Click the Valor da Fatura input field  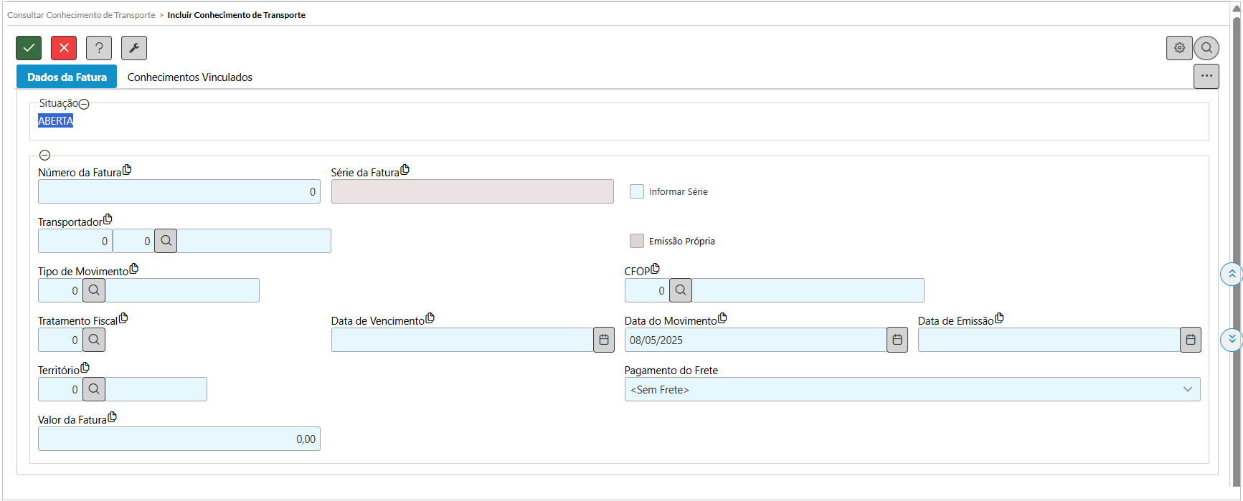179,439
